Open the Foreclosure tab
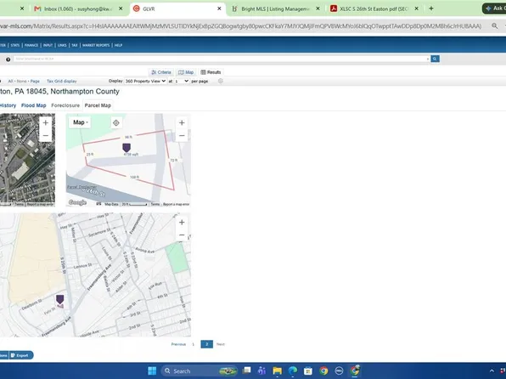Viewport: 506px width, 379px height. click(65, 105)
